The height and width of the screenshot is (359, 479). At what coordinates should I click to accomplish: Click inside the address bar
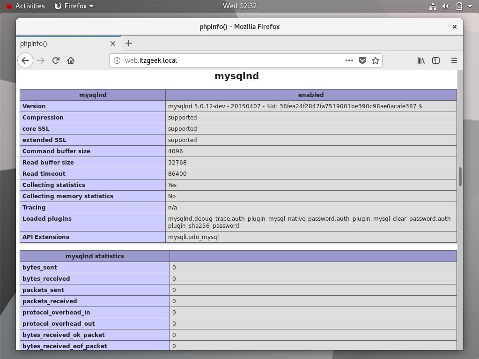pyautogui.click(x=211, y=60)
